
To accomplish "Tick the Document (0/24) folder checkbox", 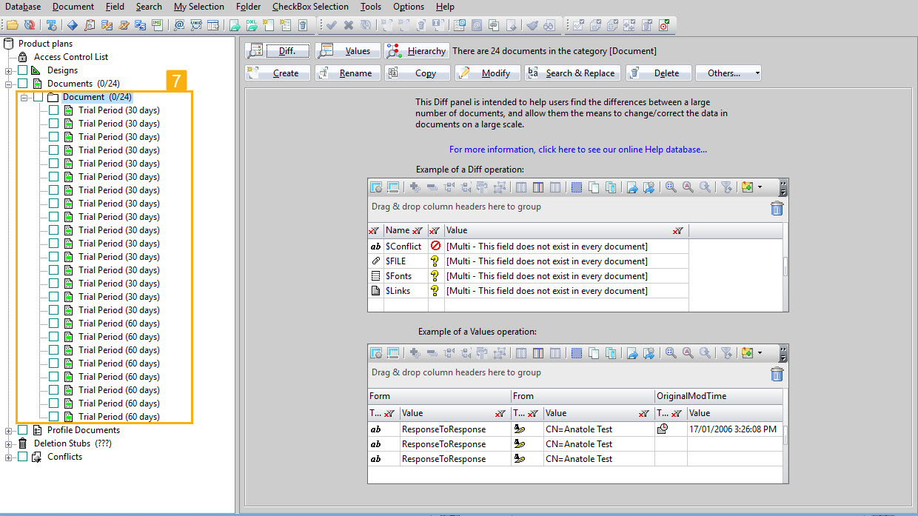I will (x=38, y=97).
